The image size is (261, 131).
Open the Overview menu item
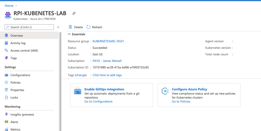(x=17, y=36)
